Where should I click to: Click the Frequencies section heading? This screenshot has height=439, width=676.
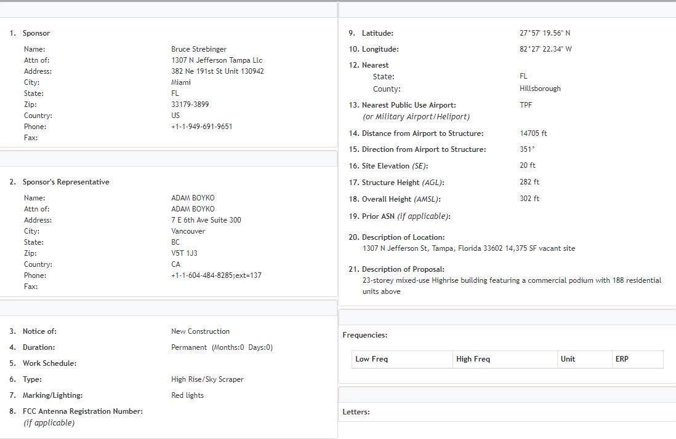click(364, 335)
